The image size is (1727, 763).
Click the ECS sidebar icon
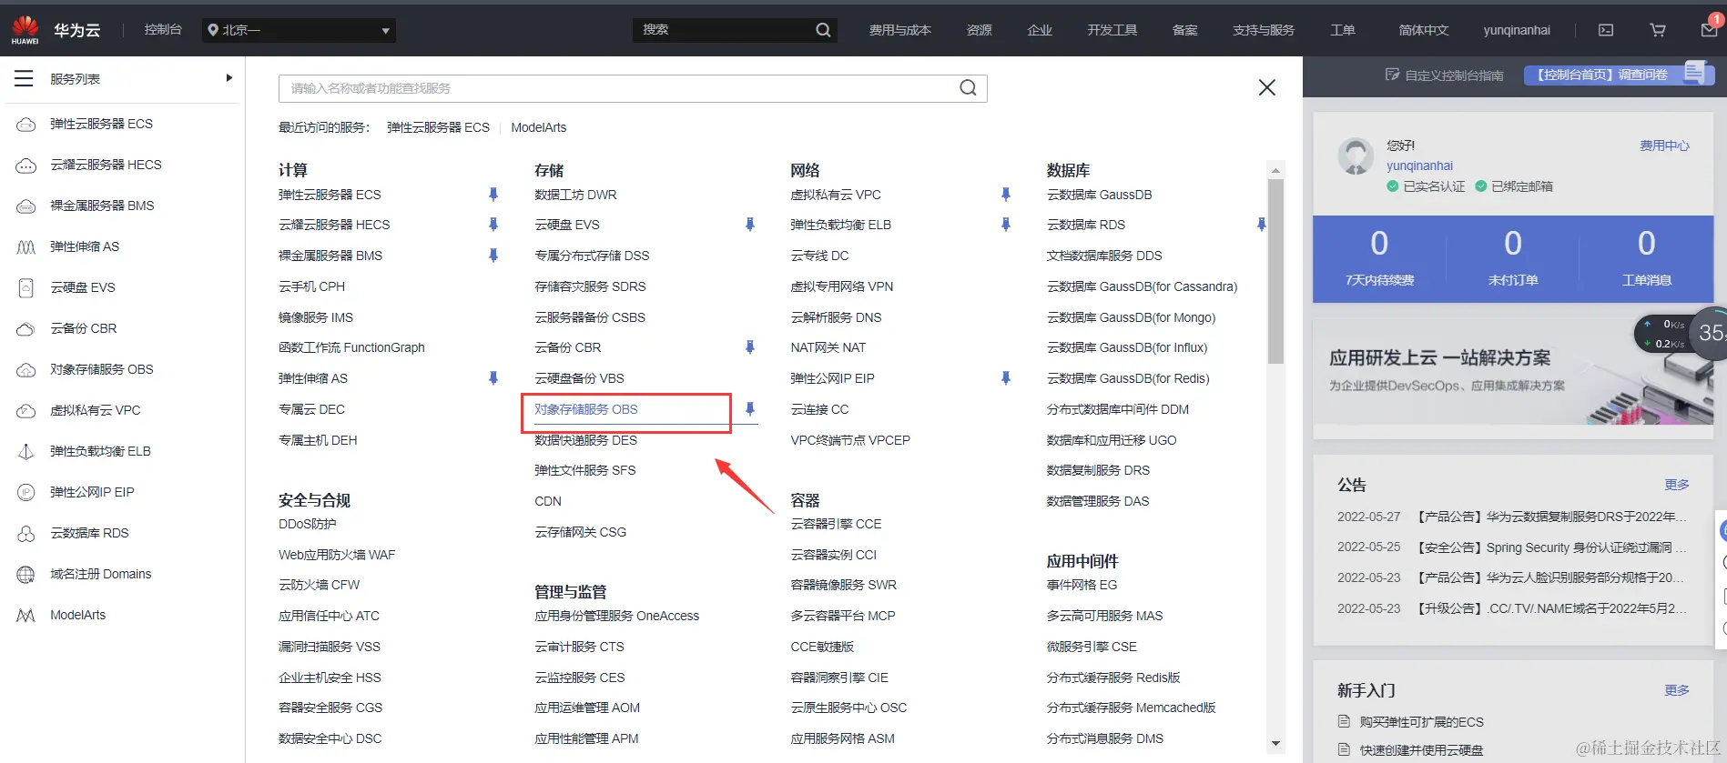click(26, 125)
